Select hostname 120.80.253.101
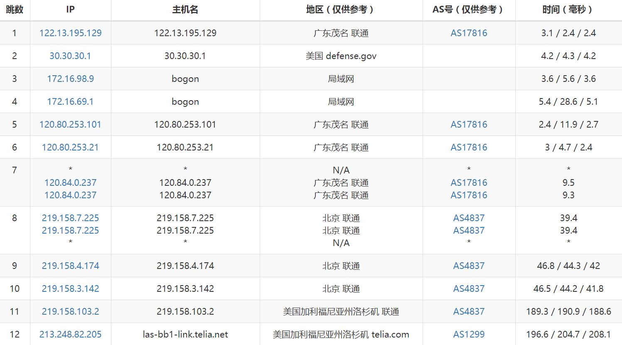 pos(185,125)
